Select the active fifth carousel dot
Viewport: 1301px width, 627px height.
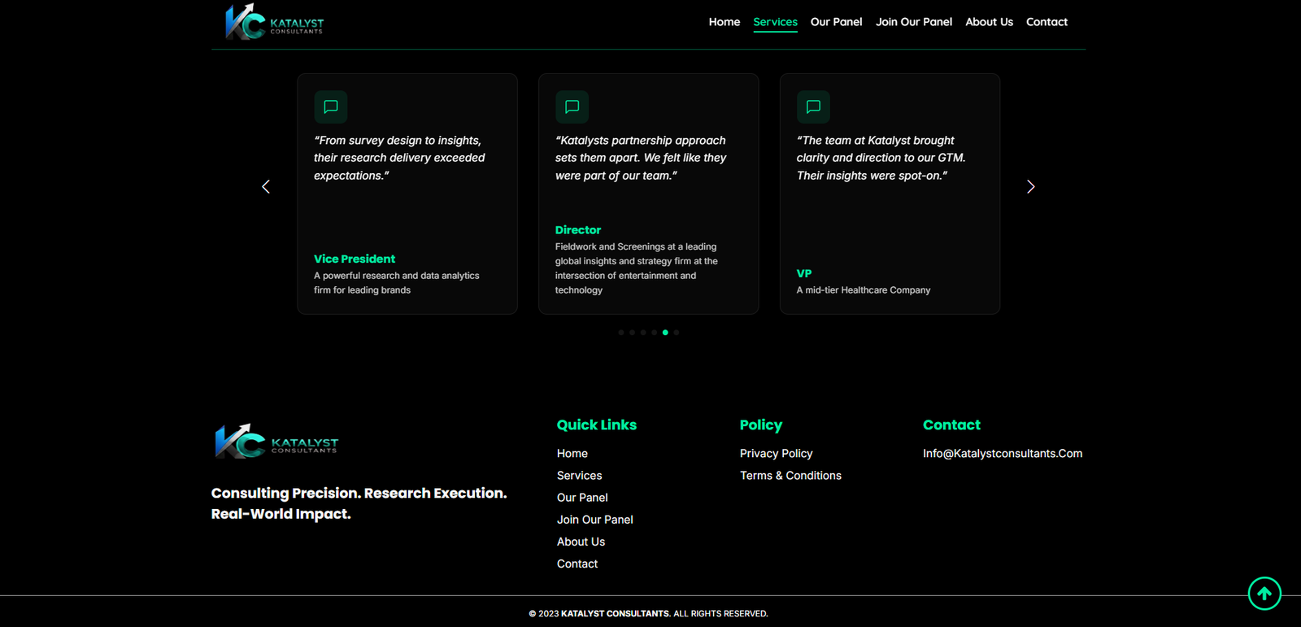coord(665,333)
